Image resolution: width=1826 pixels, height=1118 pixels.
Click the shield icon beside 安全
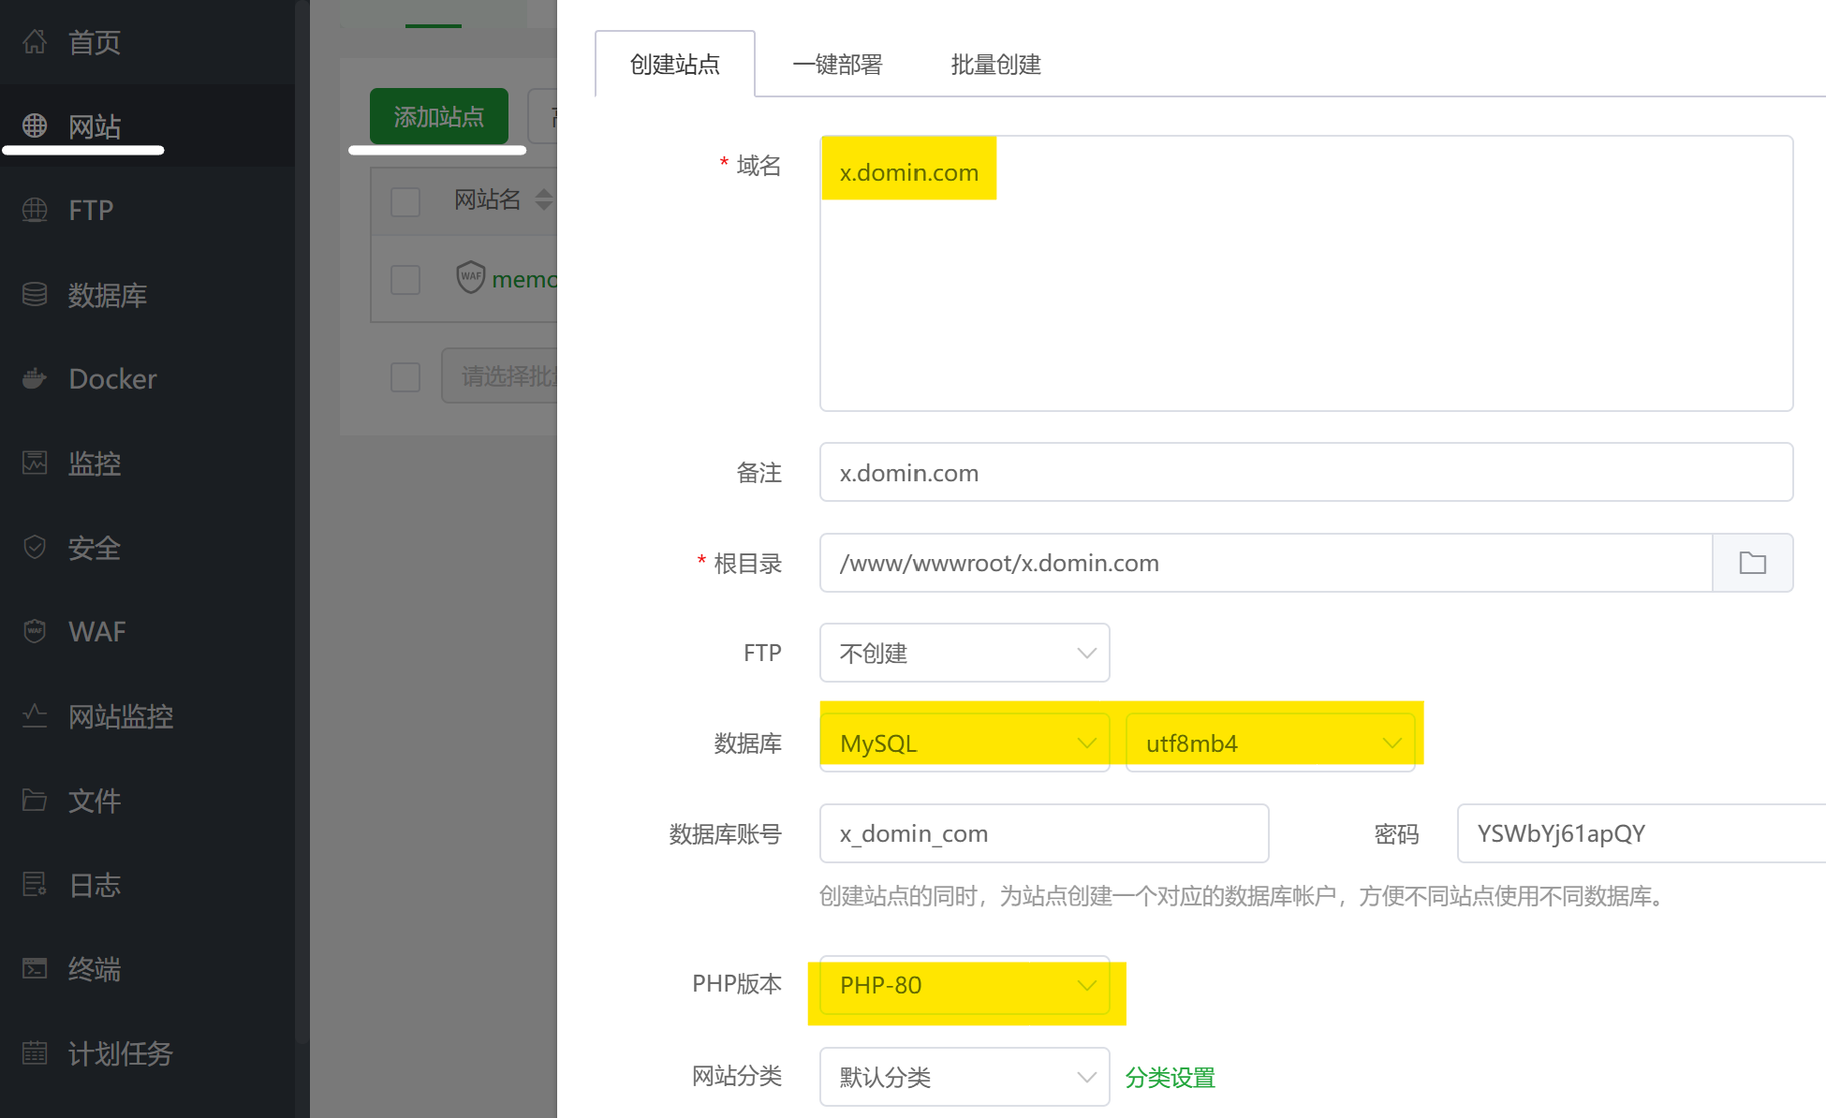[x=35, y=547]
